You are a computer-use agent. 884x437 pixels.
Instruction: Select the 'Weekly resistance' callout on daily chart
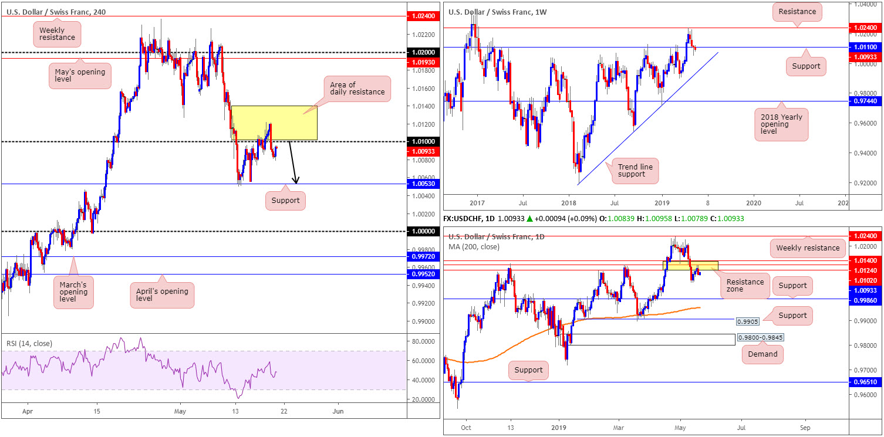tap(807, 248)
